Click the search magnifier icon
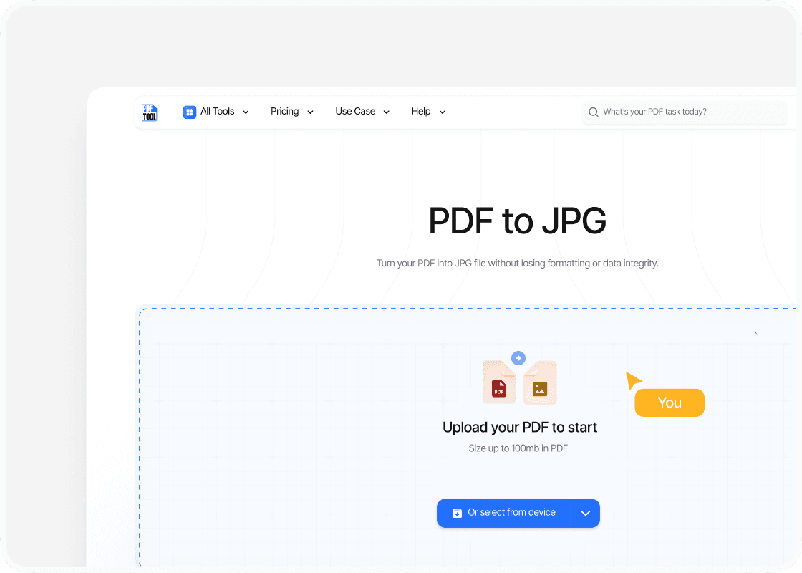Image resolution: width=802 pixels, height=573 pixels. [593, 112]
